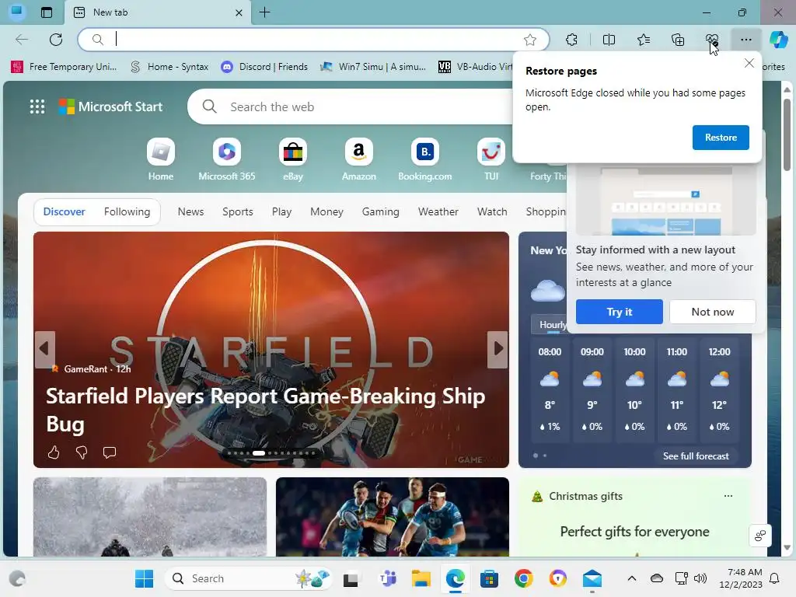Image resolution: width=796 pixels, height=597 pixels.
Task: Open Settings and more ellipsis menu
Action: [x=745, y=40]
